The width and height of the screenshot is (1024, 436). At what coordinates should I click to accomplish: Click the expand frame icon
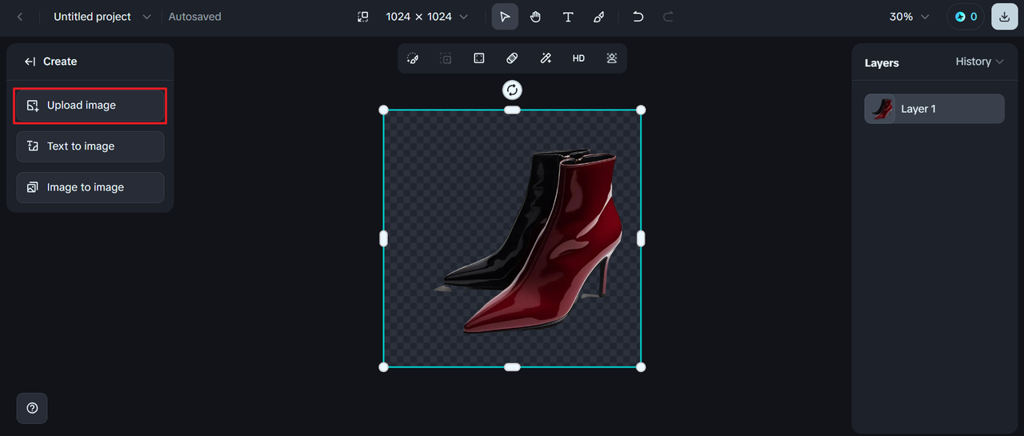coord(479,58)
